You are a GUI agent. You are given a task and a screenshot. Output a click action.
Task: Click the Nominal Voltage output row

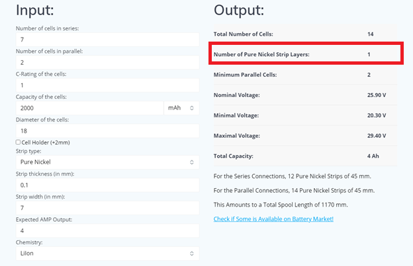pyautogui.click(x=305, y=95)
